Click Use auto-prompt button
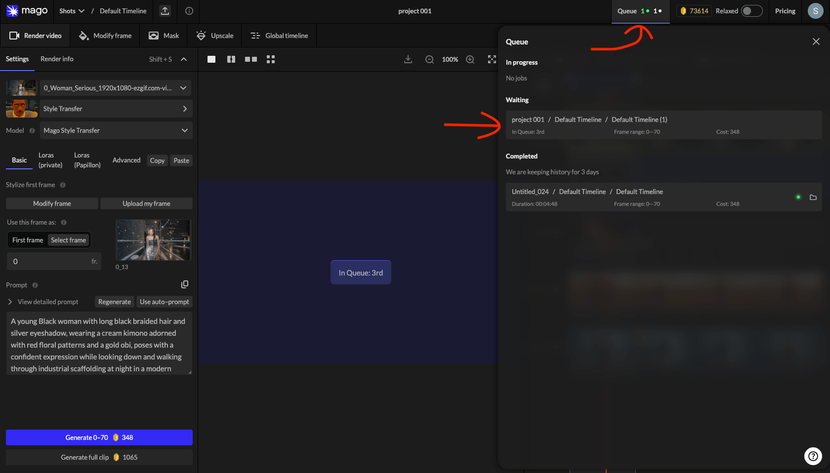The height and width of the screenshot is (473, 830). (x=165, y=302)
